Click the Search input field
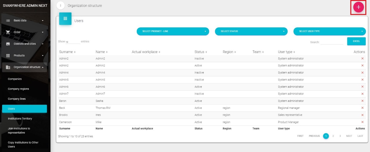Image resolution: width=370 pixels, height=152 pixels. point(331,42)
